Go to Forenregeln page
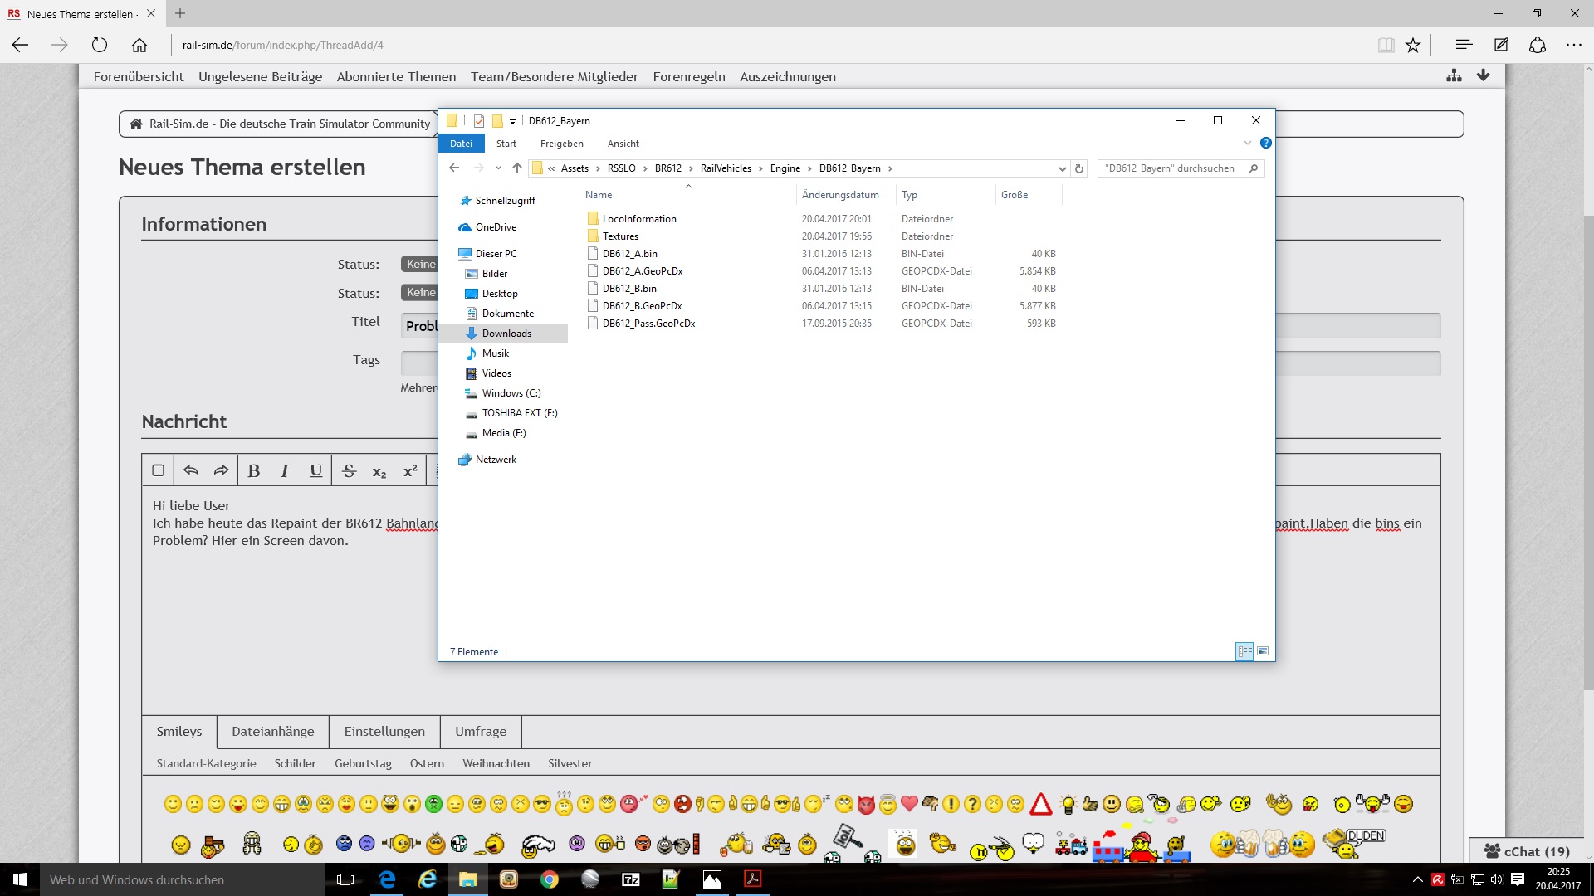The width and height of the screenshot is (1594, 896). tap(689, 76)
